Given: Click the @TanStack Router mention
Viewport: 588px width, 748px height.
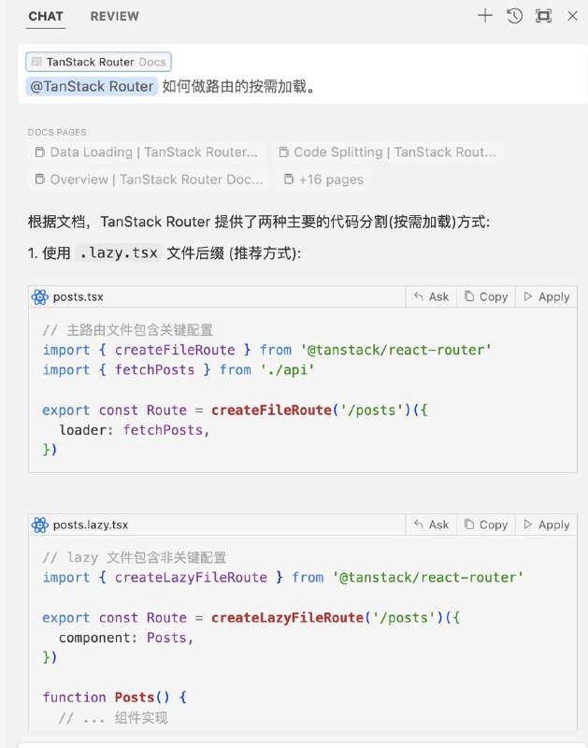Looking at the screenshot, I should click(x=92, y=86).
